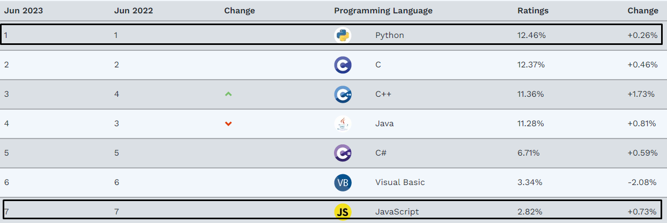Click the Python language name
This screenshot has height=223, width=667.
(390, 35)
